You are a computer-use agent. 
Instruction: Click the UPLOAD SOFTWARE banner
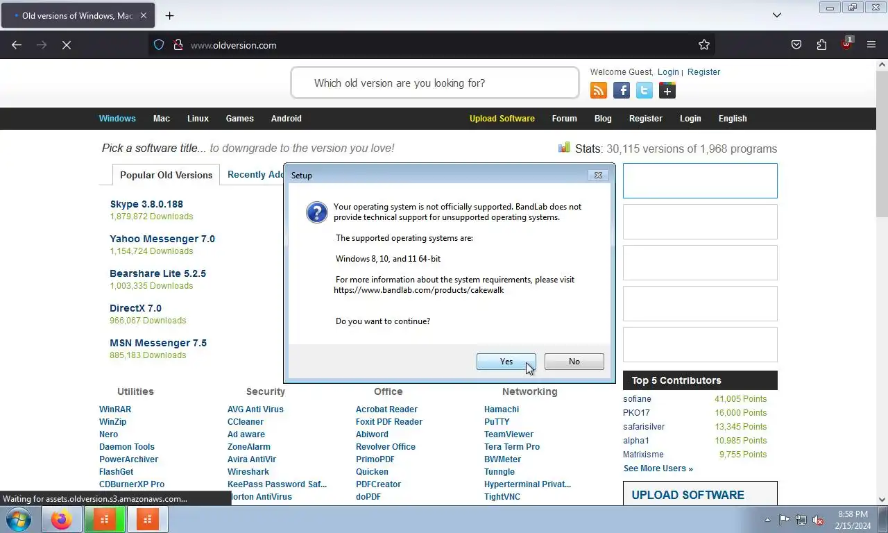(x=700, y=493)
